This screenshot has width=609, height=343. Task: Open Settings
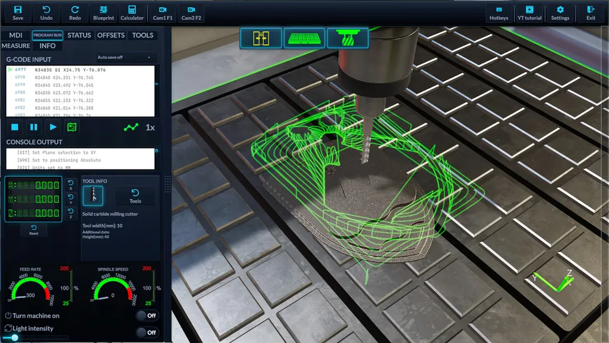(x=560, y=13)
